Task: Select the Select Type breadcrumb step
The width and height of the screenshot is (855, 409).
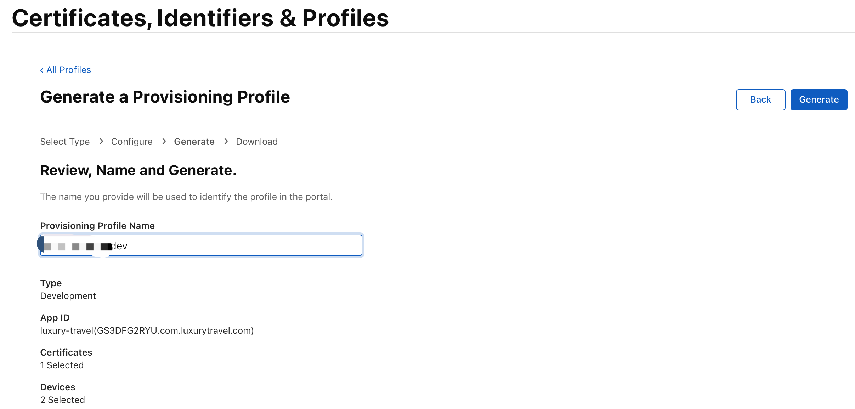Action: (65, 142)
